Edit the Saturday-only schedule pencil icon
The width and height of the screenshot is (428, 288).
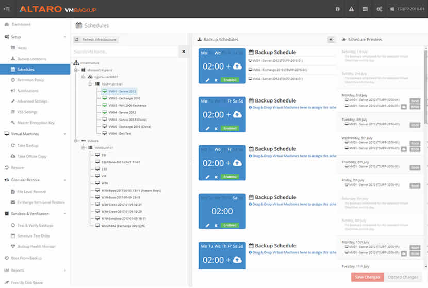click(x=208, y=225)
